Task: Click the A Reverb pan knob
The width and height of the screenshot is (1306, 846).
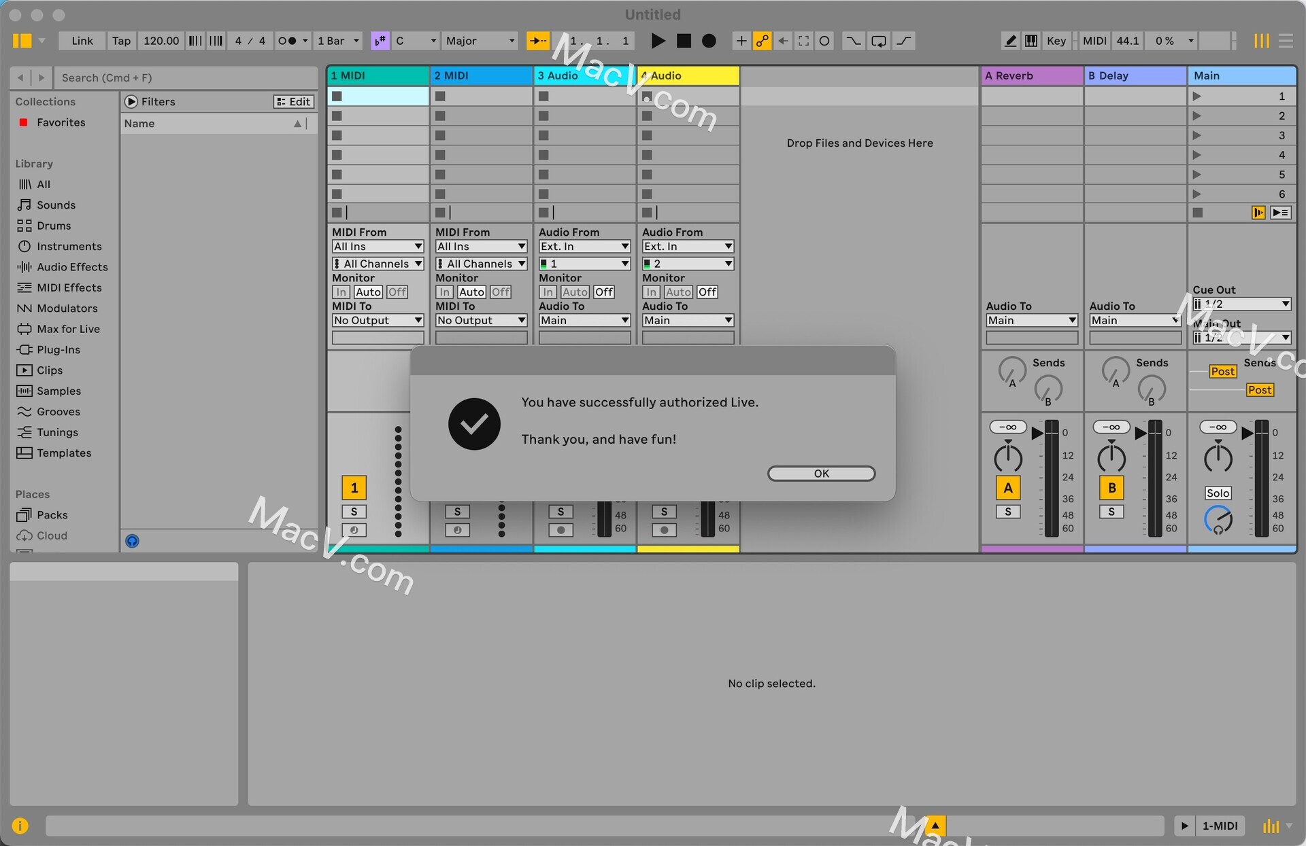Action: 1008,458
